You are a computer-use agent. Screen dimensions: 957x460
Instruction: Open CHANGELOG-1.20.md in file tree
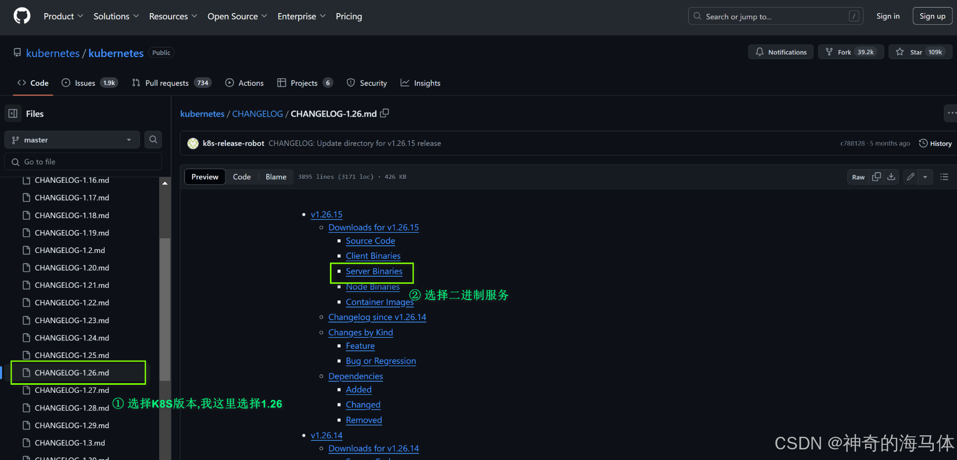pyautogui.click(x=72, y=268)
